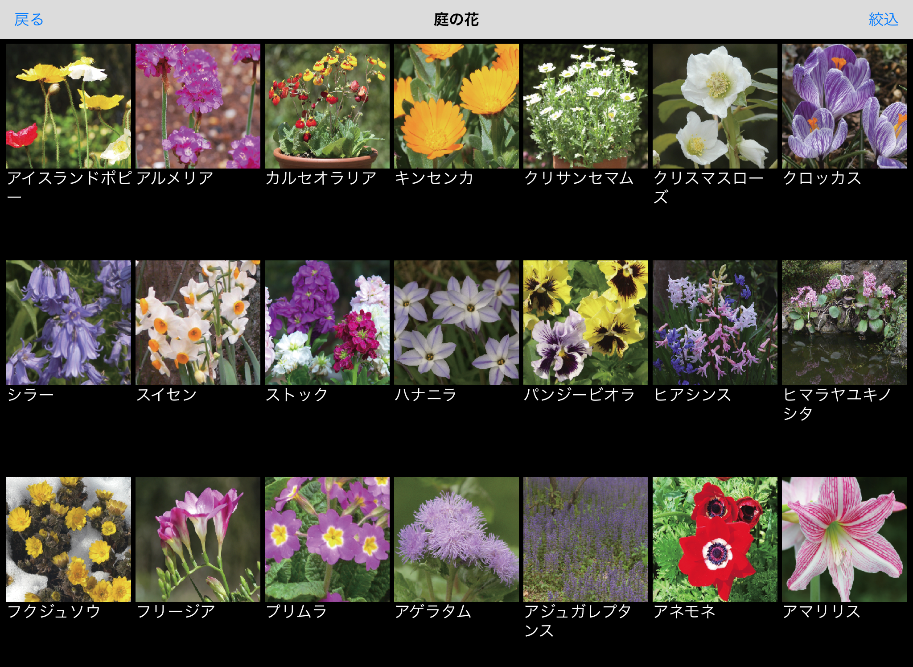Screen dimensions: 913x667
Task: Select the ストック flower thumbnail
Action: (327, 323)
